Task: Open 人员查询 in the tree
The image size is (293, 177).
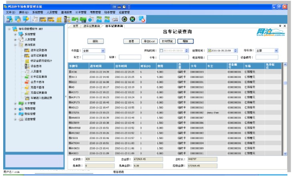Action: pos(36,71)
